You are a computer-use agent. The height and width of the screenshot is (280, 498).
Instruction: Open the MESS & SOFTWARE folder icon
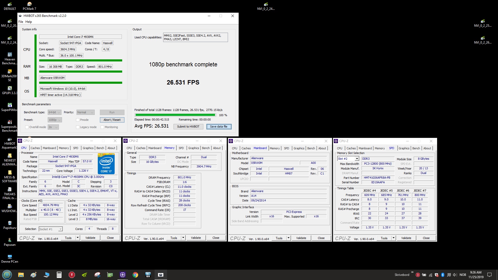[10, 177]
